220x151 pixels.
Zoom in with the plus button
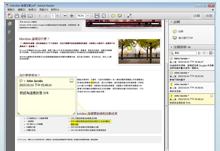click(x=72, y=16)
